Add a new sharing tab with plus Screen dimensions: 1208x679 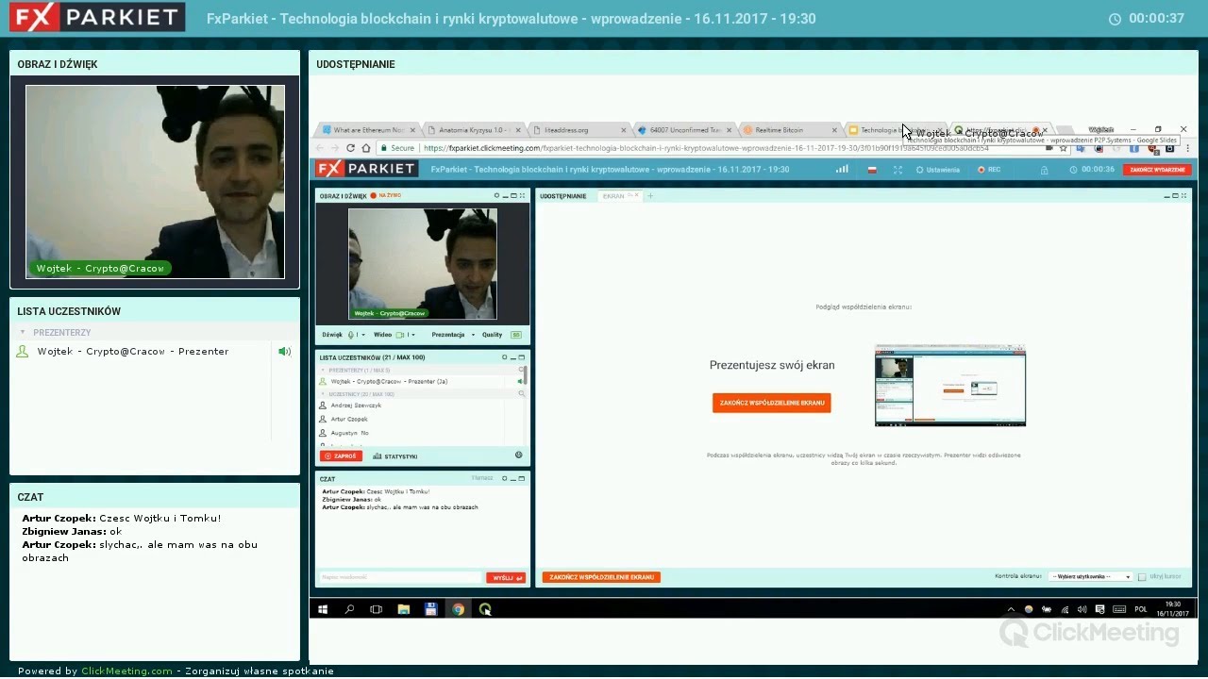(x=650, y=196)
